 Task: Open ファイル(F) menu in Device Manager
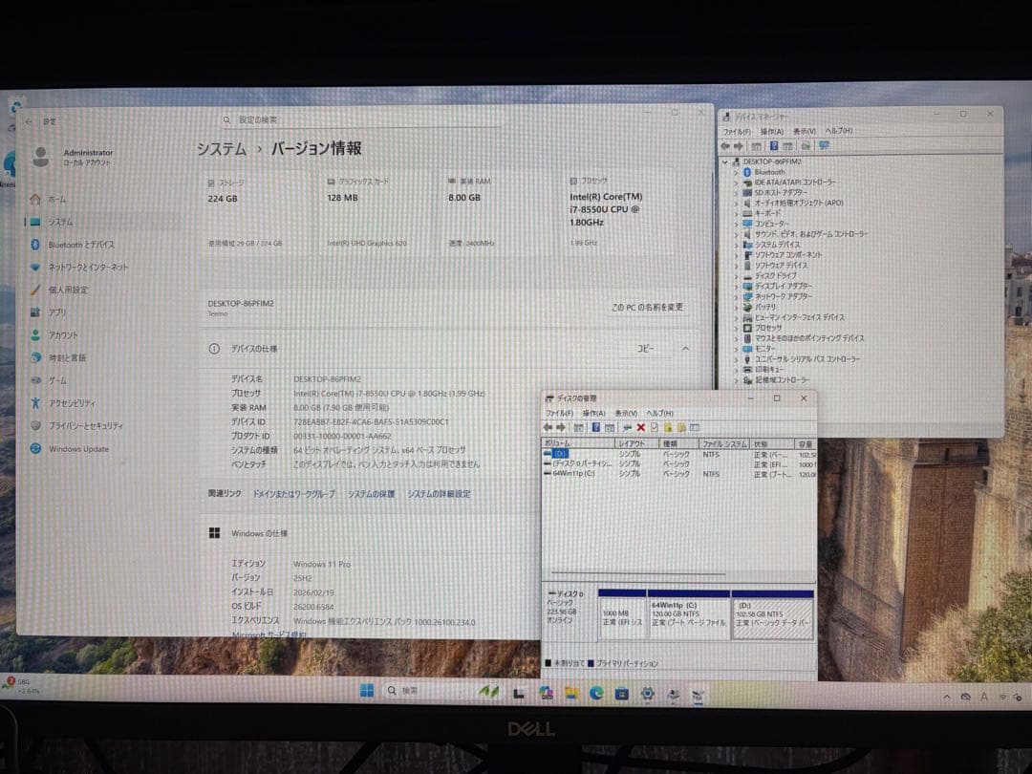click(737, 132)
